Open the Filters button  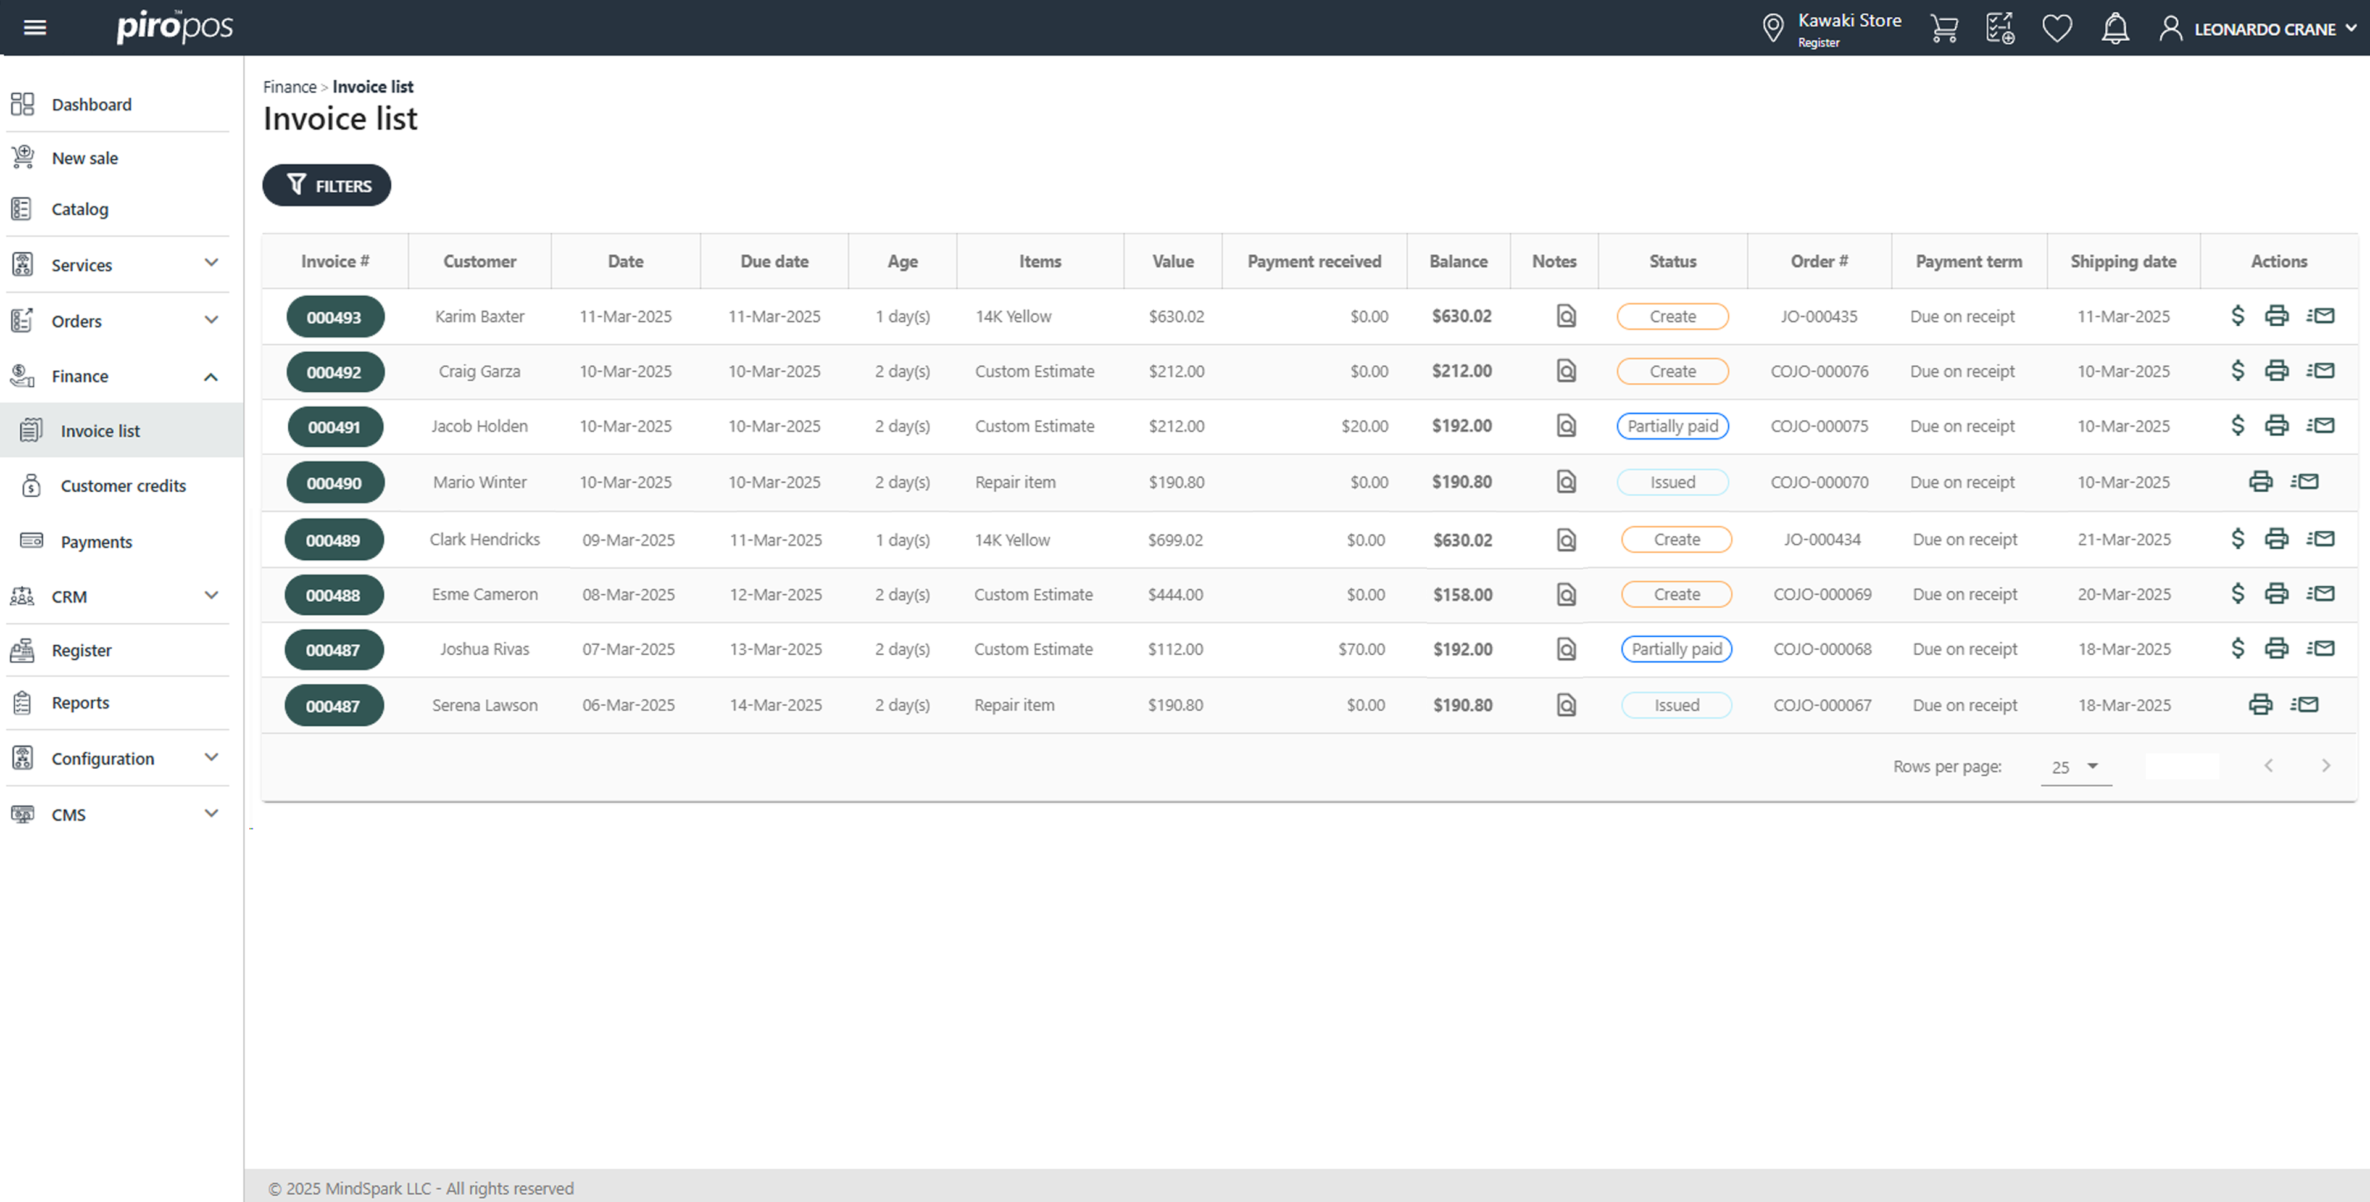pyautogui.click(x=326, y=186)
